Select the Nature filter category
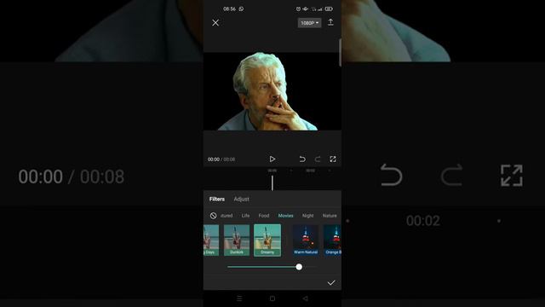The height and width of the screenshot is (307, 545). click(x=330, y=216)
